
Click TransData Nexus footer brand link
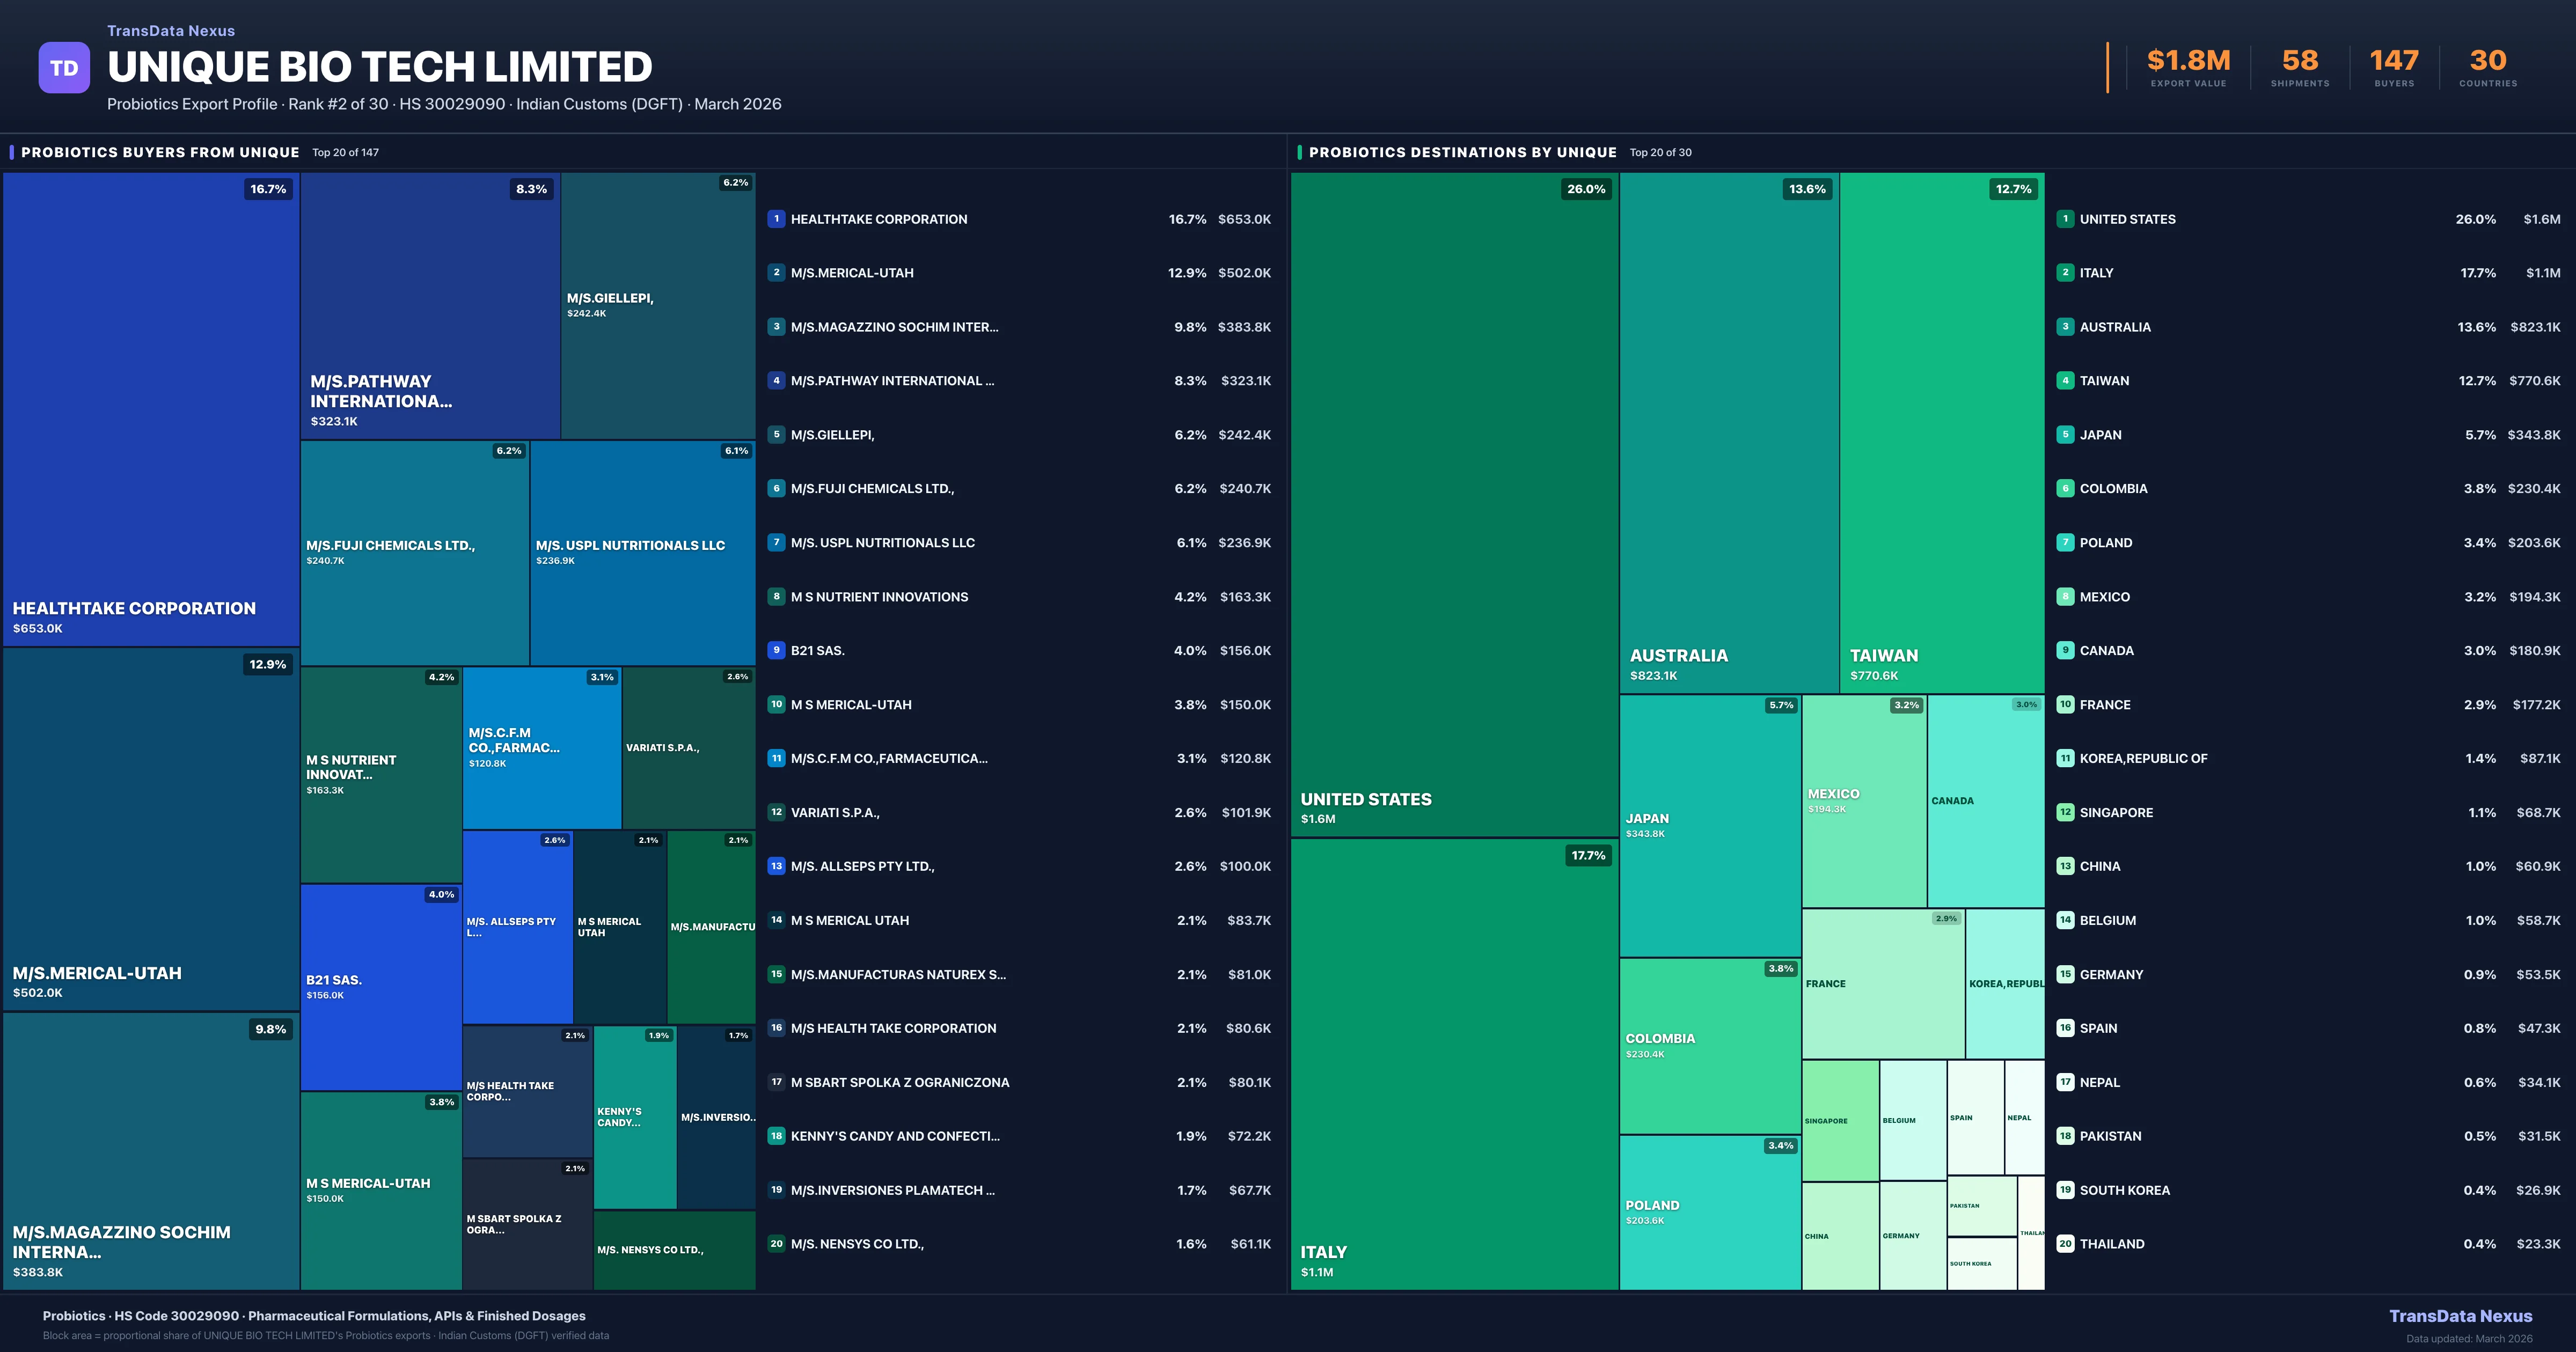point(2460,1316)
